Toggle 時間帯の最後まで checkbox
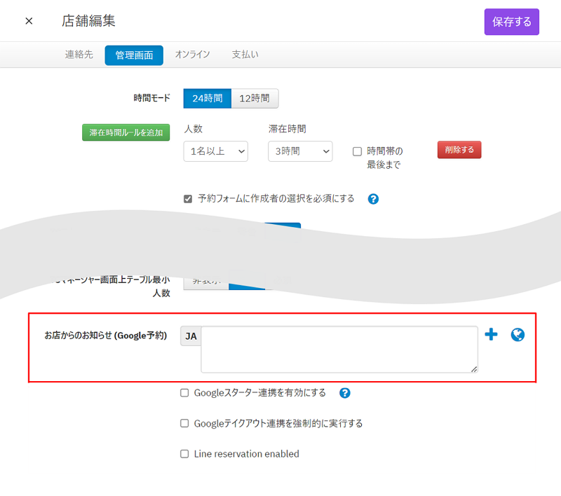The width and height of the screenshot is (561, 496). [x=357, y=151]
